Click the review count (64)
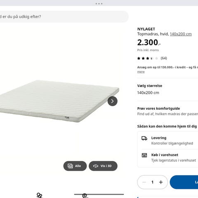This screenshot has height=198, width=198. coord(164,58)
